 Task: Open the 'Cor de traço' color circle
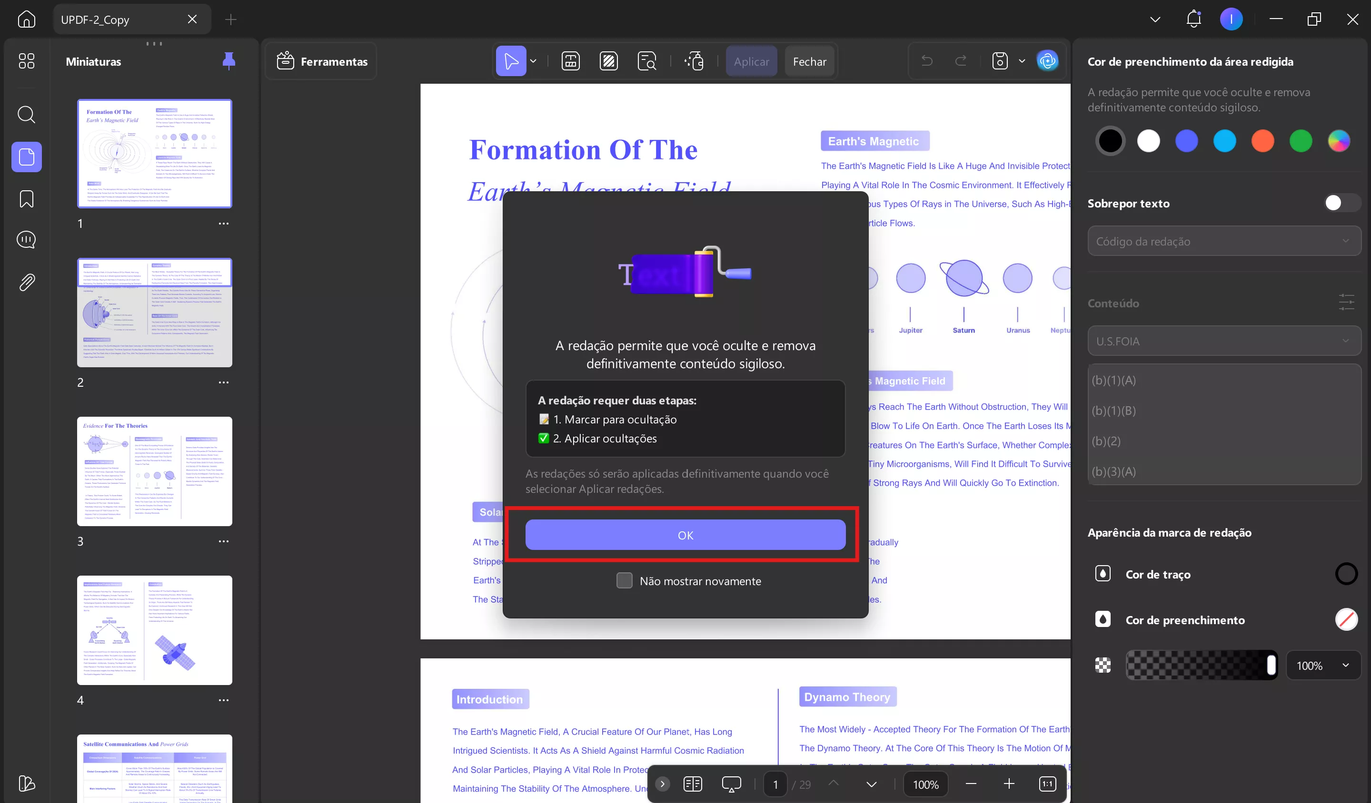pyautogui.click(x=1346, y=574)
